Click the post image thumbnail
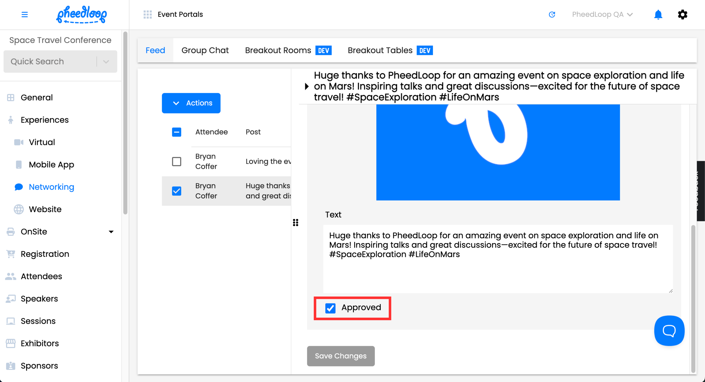This screenshot has height=382, width=705. (498, 152)
